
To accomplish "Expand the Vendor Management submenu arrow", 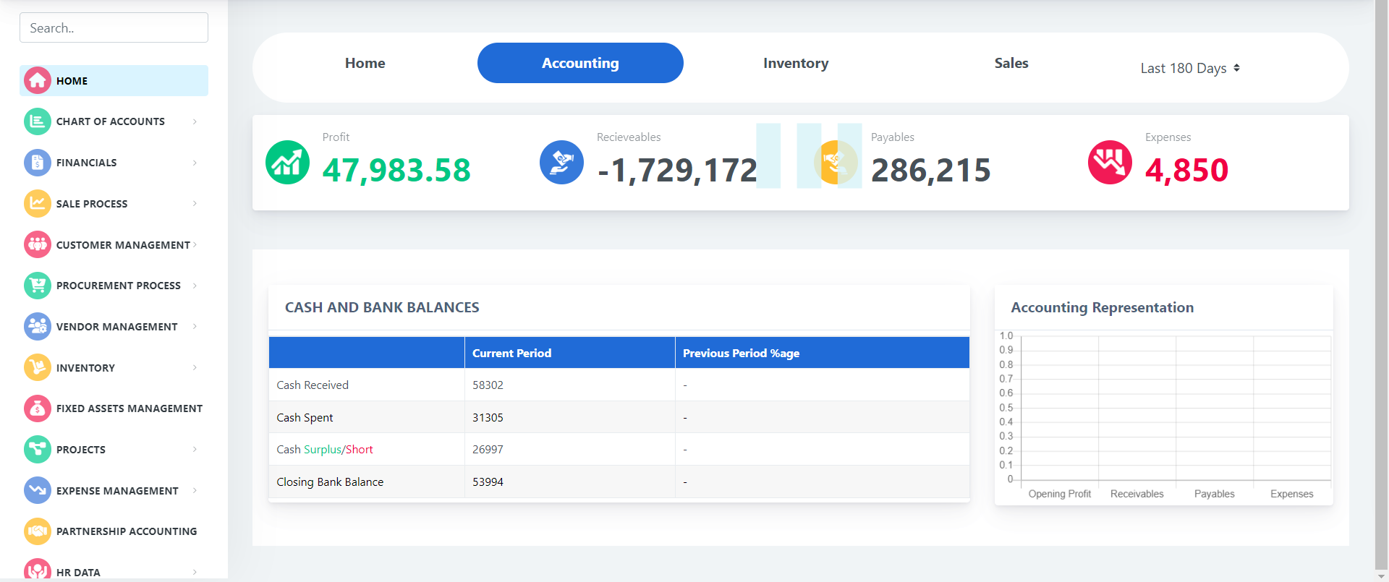I will coord(195,327).
